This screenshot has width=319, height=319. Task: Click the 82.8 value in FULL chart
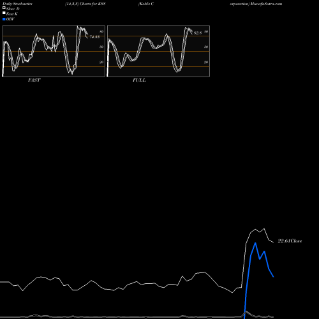(198, 33)
